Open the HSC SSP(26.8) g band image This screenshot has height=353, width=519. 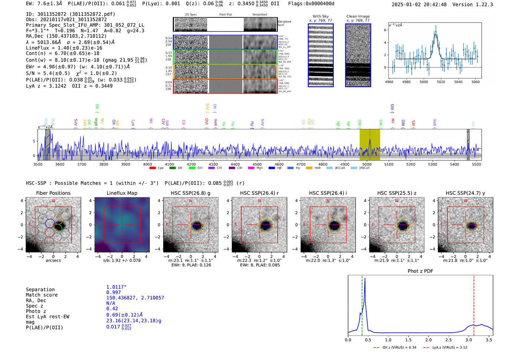(x=191, y=225)
